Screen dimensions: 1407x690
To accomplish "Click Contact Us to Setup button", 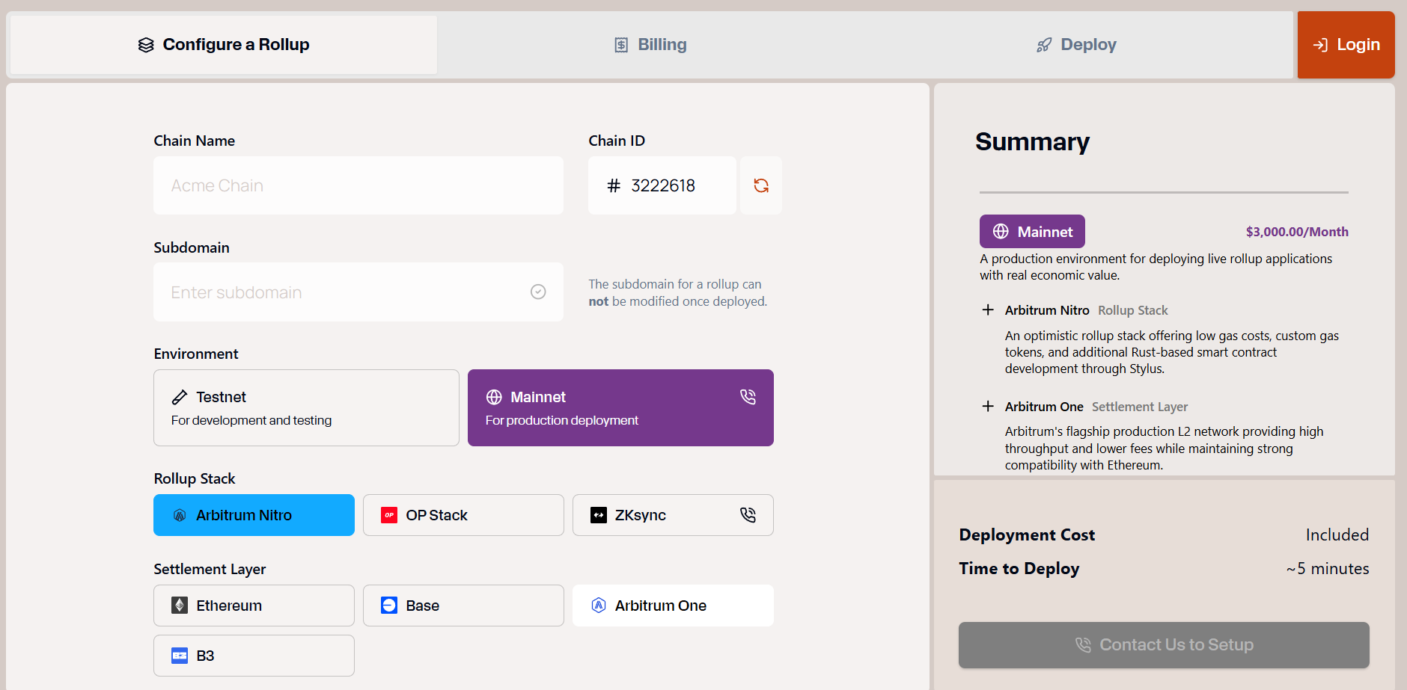I will pyautogui.click(x=1164, y=645).
